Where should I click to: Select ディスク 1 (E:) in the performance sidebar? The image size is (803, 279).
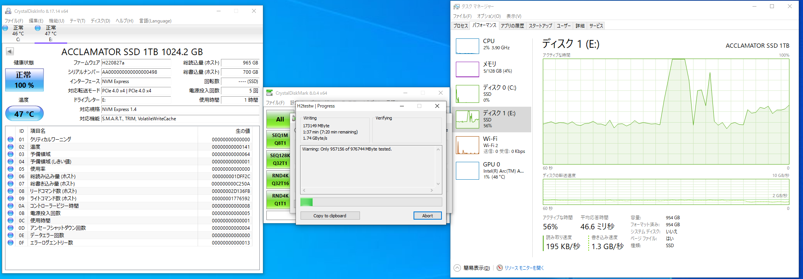(492, 120)
